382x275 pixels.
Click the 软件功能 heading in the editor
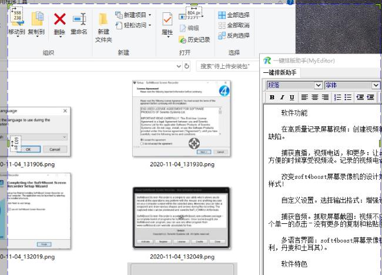pos(294,113)
